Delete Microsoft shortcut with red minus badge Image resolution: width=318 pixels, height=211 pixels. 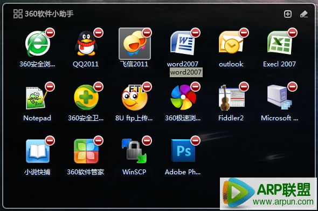(x=293, y=87)
